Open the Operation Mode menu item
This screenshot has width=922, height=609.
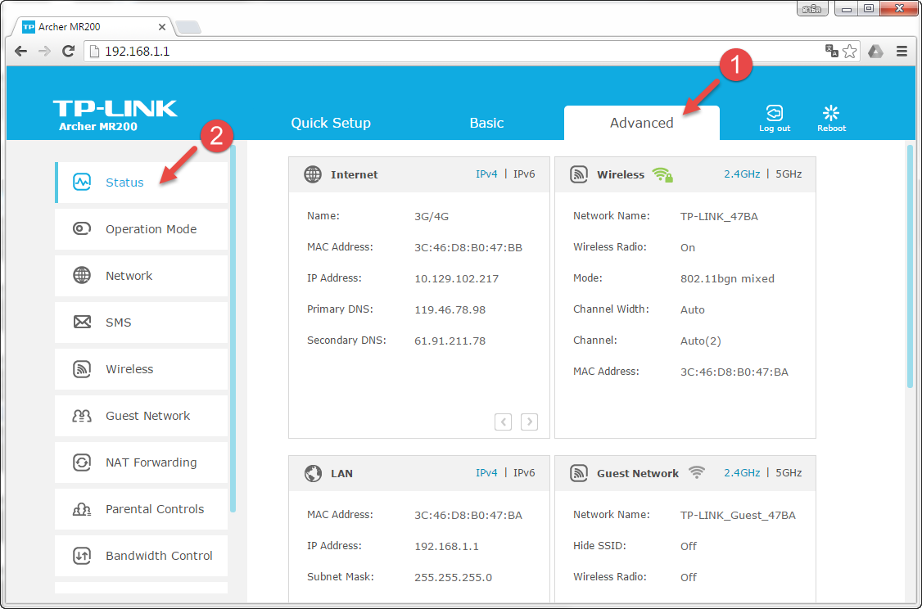tap(141, 228)
